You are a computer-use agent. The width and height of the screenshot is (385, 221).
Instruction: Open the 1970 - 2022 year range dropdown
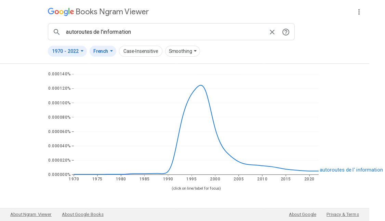67,51
